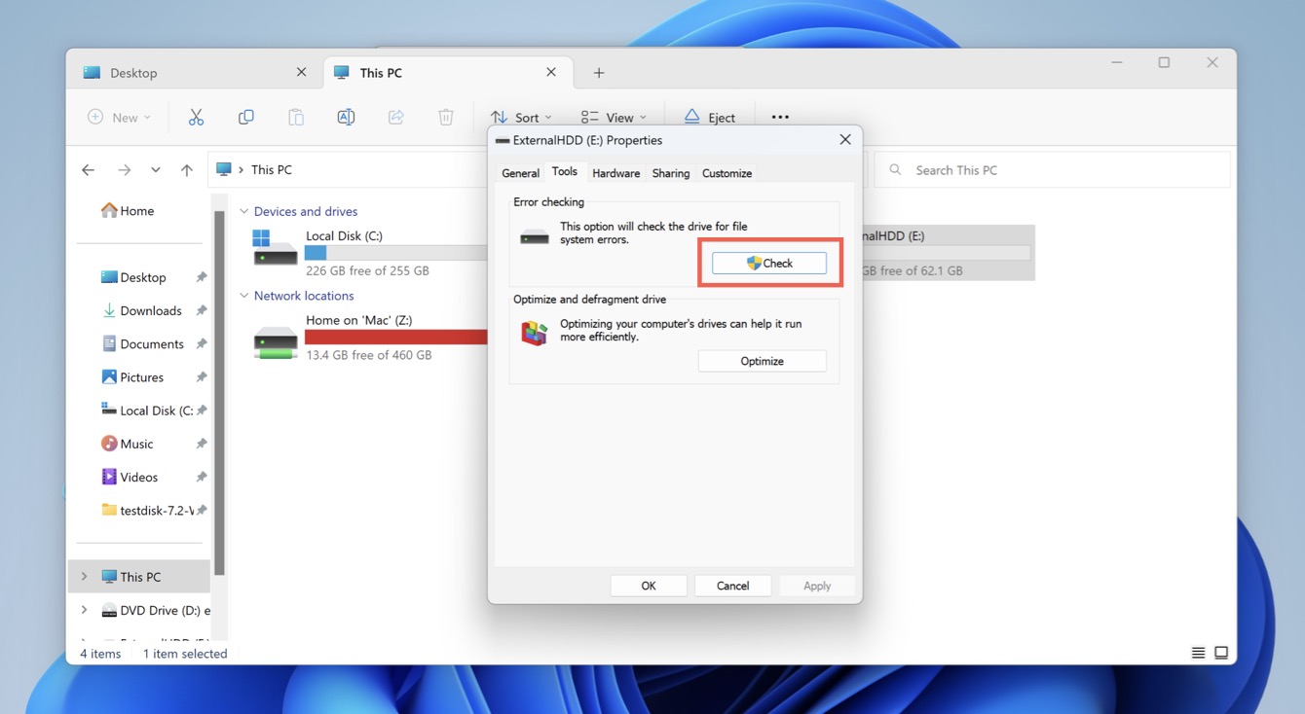Viewport: 1305px width, 714px height.
Task: Open the Sort dropdown menu
Action: [521, 117]
